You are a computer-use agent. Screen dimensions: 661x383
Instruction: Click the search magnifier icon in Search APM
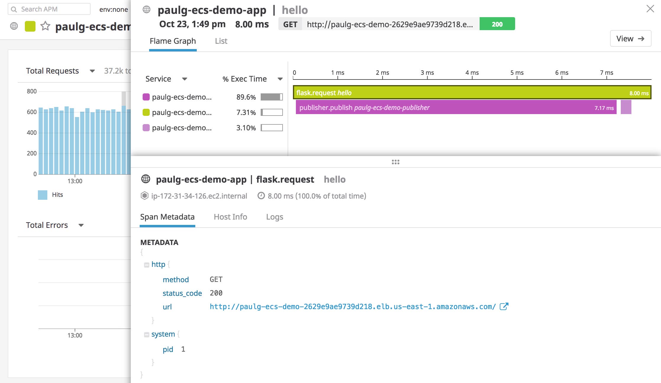coord(14,9)
